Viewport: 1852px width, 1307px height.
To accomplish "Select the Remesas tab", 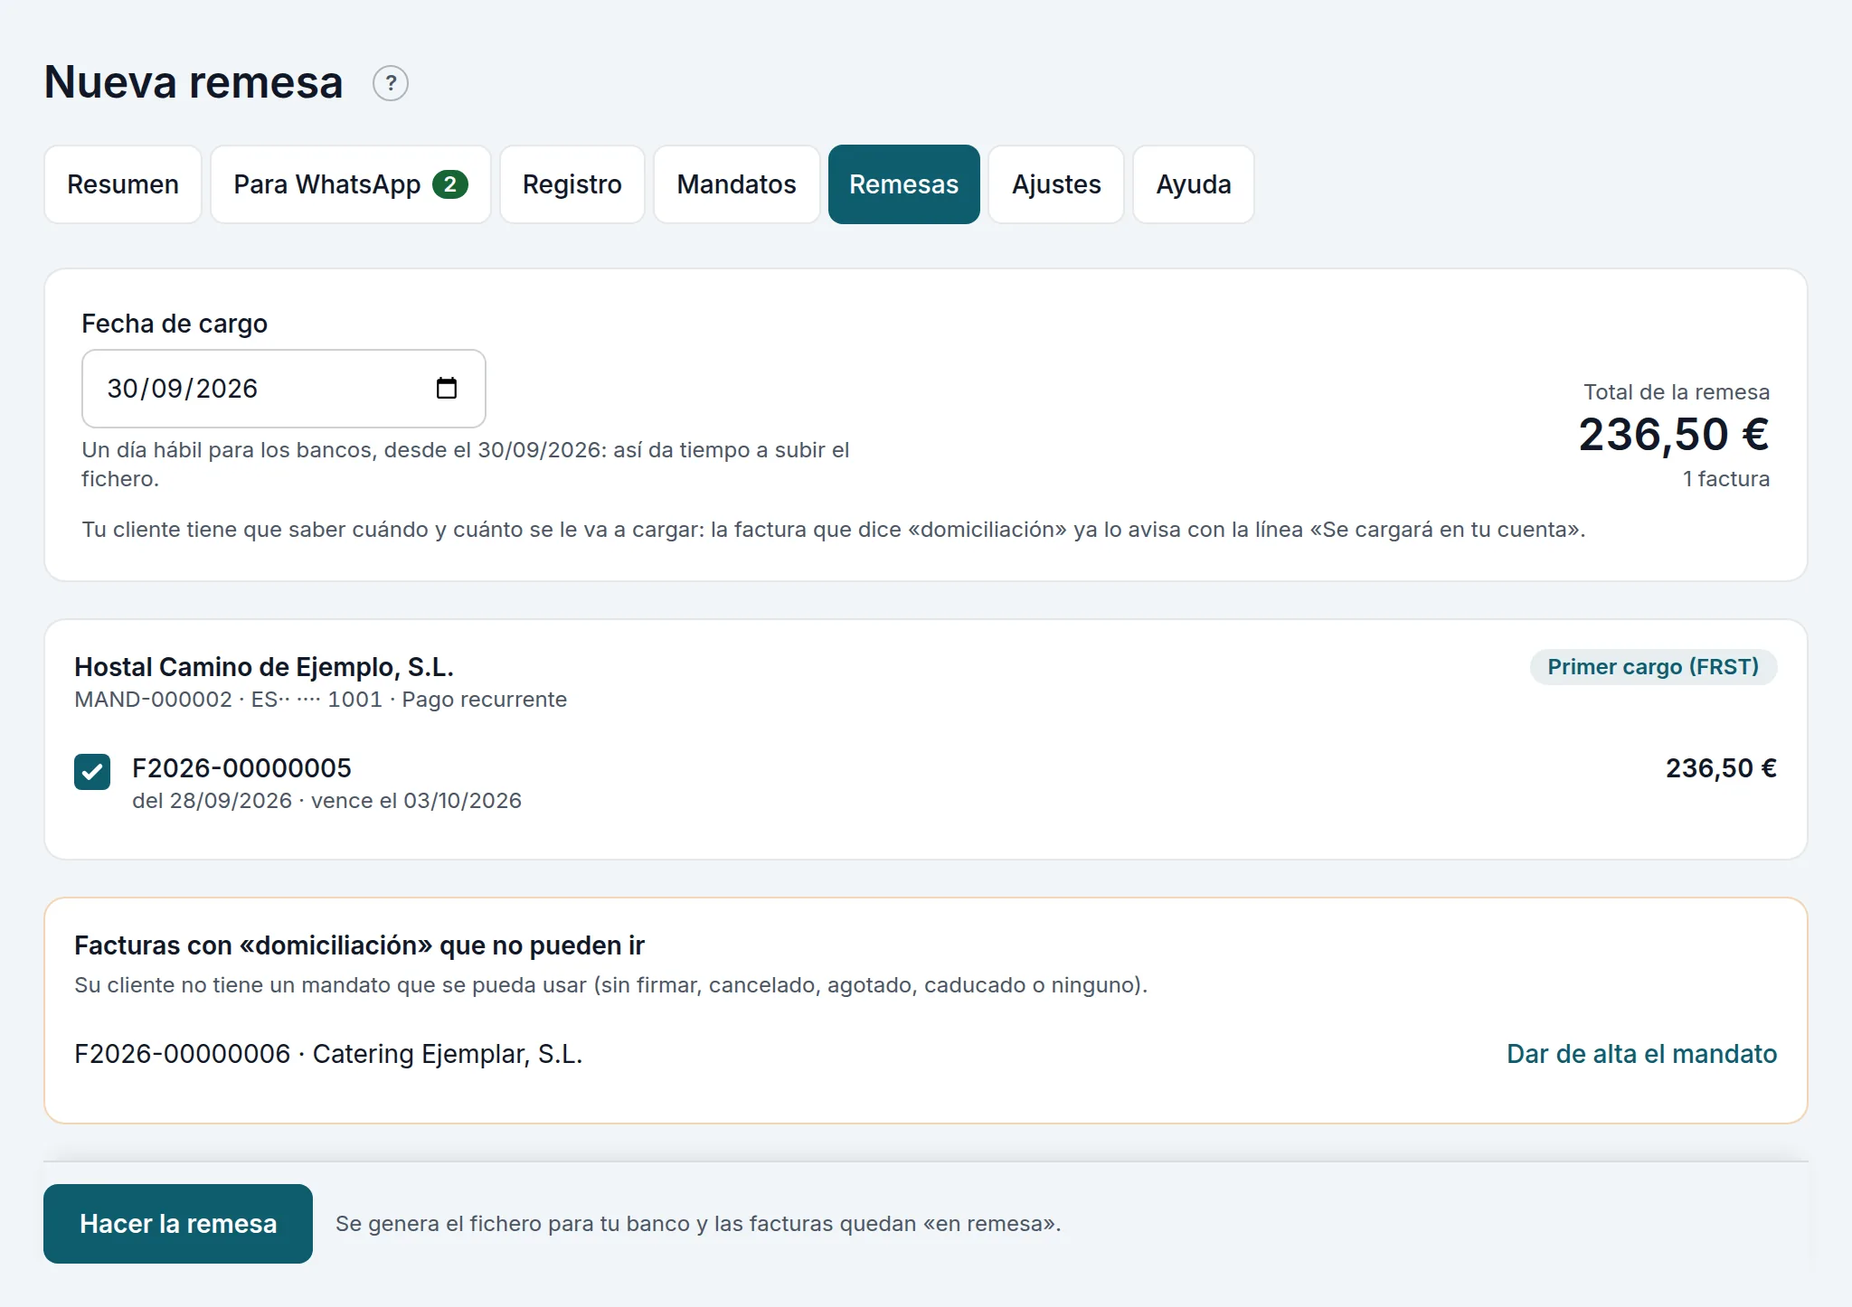I will click(904, 184).
